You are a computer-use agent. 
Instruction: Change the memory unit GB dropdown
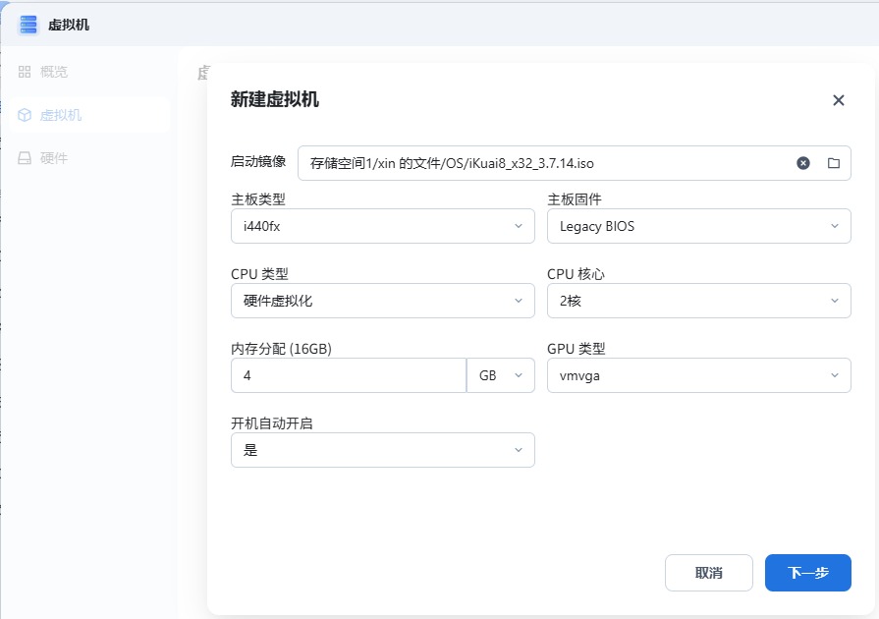click(x=501, y=375)
